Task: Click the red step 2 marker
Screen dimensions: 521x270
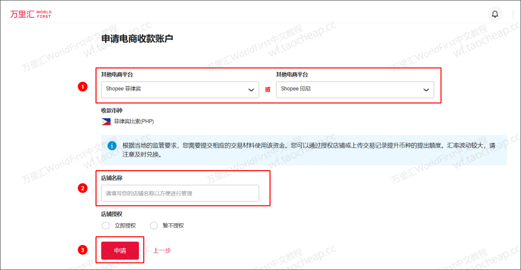Action: pos(82,189)
